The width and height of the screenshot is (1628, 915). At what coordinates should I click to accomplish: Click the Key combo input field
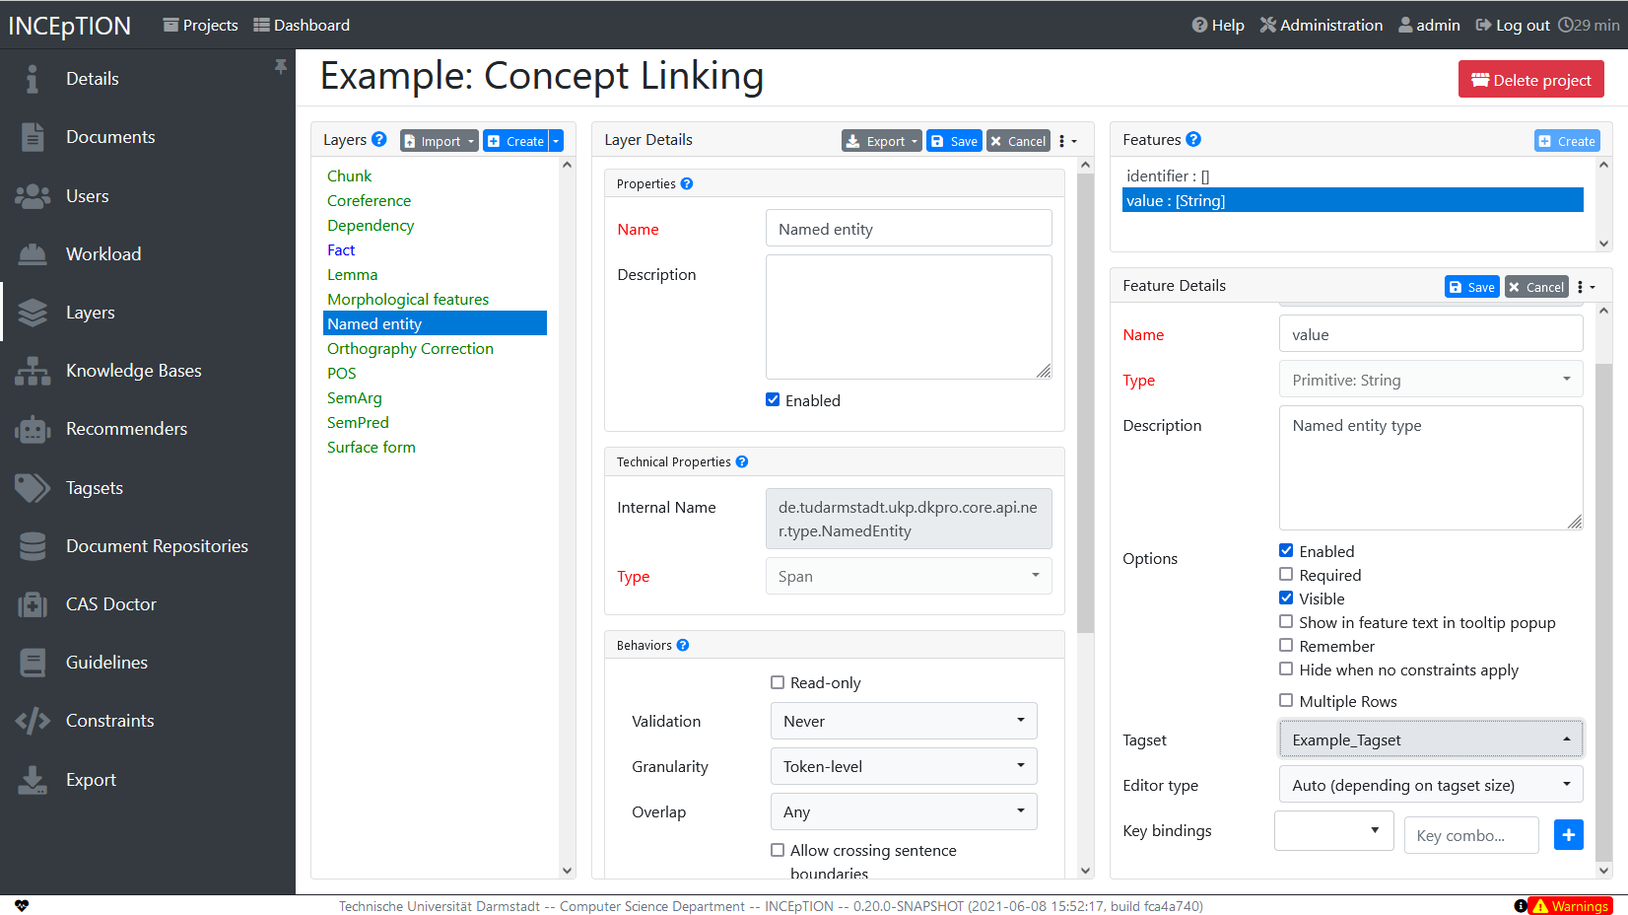tap(1471, 834)
